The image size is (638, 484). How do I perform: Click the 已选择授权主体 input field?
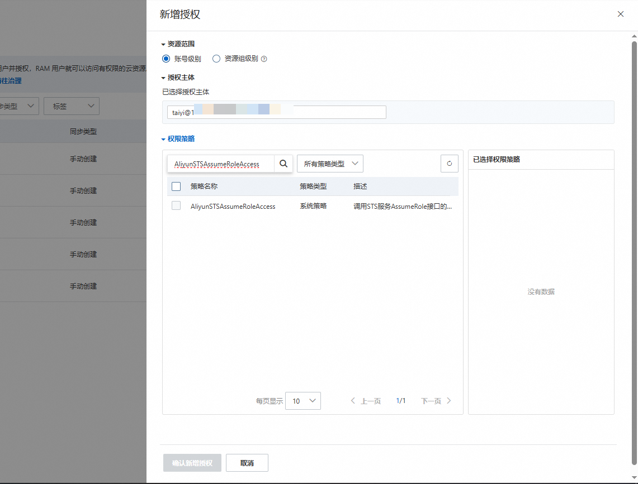tap(277, 112)
